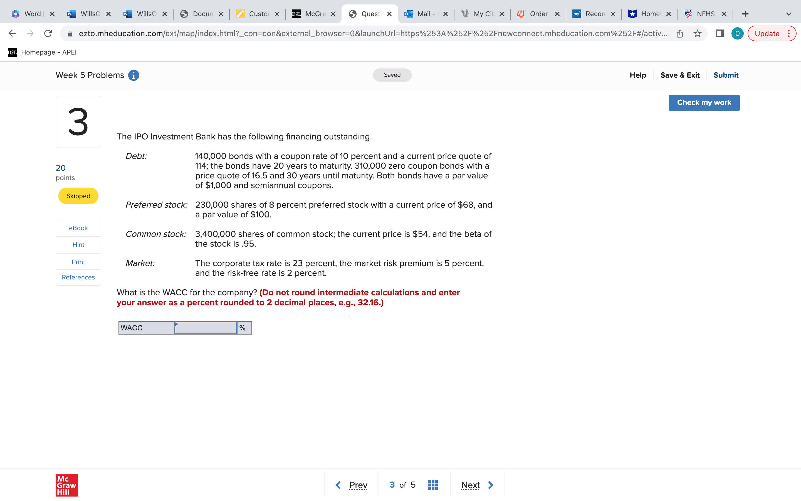Image resolution: width=801 pixels, height=501 pixels.
Task: Expand the tab search chevron
Action: 788,14
